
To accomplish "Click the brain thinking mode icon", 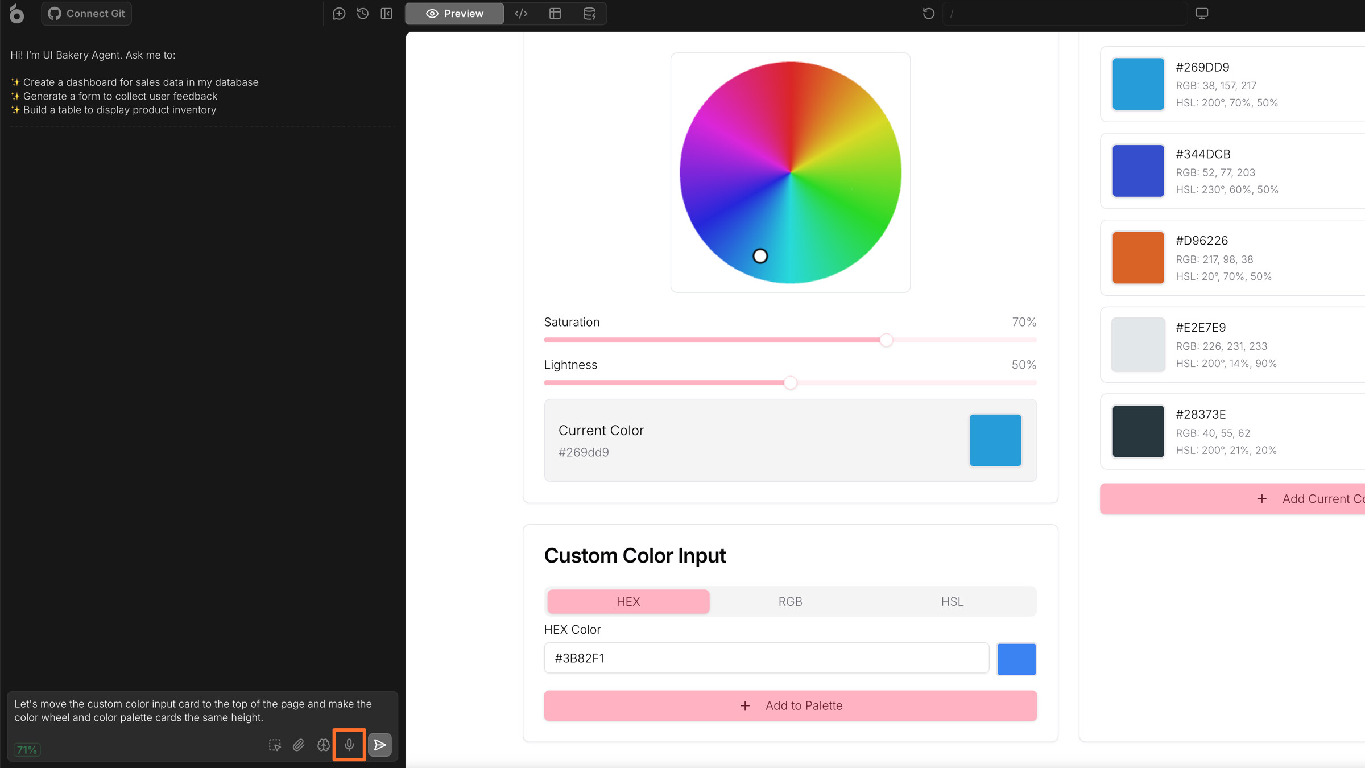I will (x=324, y=745).
